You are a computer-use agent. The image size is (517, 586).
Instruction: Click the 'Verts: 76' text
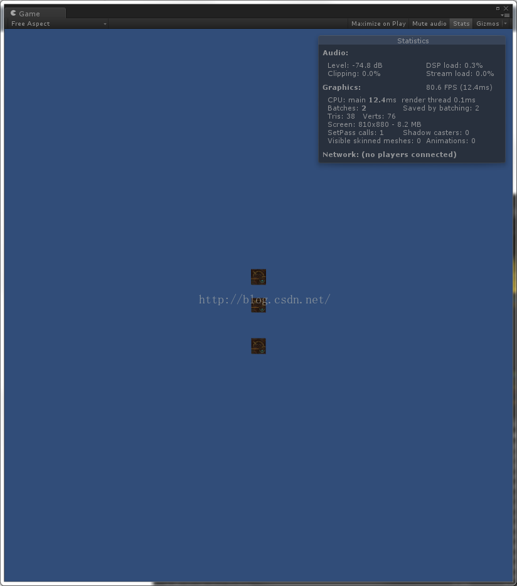click(x=379, y=116)
